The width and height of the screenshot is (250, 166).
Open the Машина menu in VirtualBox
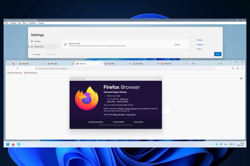pyautogui.click(x=13, y=23)
